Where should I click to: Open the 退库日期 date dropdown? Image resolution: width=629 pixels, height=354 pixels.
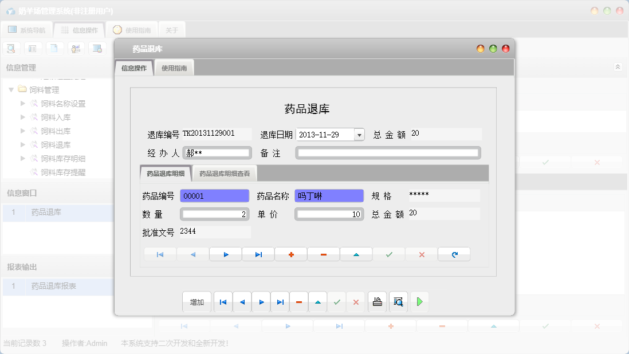pyautogui.click(x=359, y=134)
